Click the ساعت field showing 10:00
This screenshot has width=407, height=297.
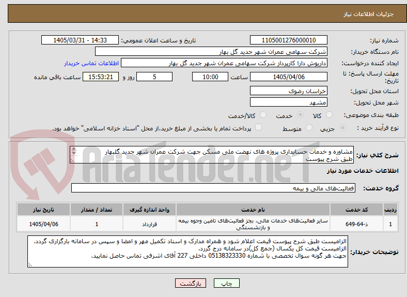click(210, 77)
